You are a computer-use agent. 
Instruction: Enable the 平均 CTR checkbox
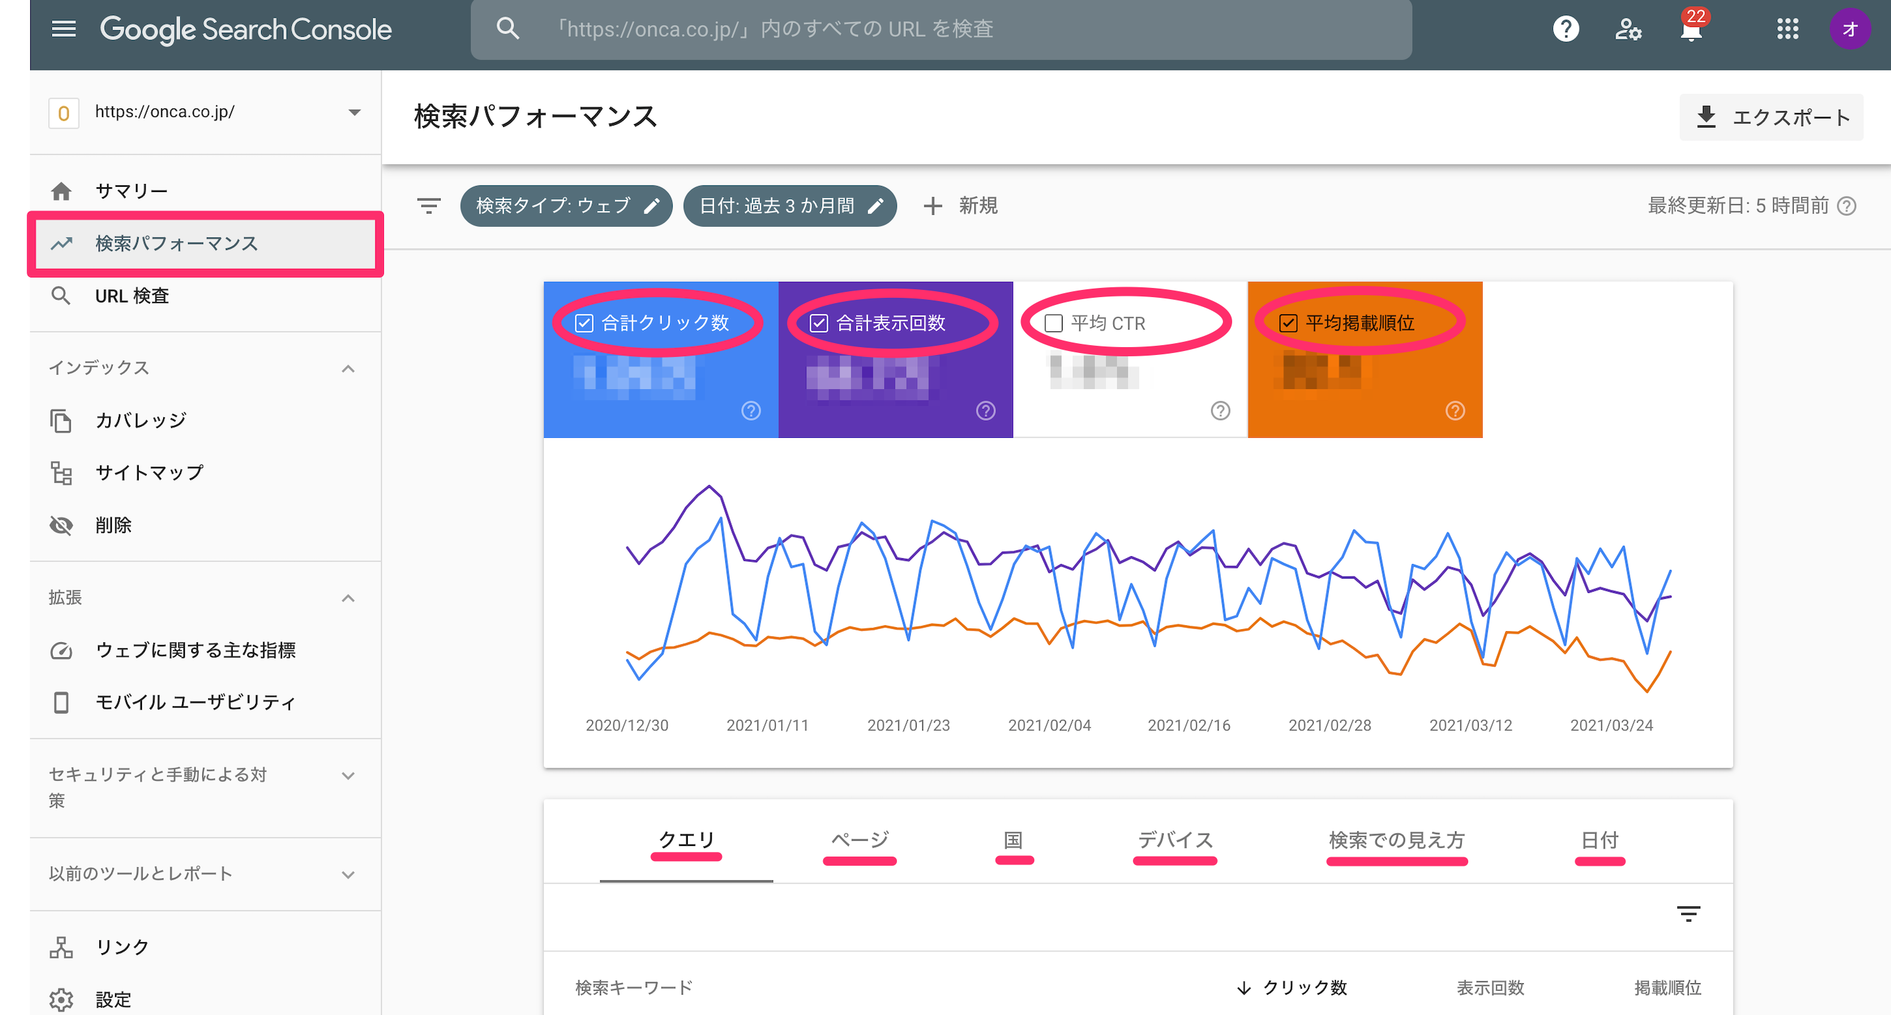click(x=1053, y=323)
